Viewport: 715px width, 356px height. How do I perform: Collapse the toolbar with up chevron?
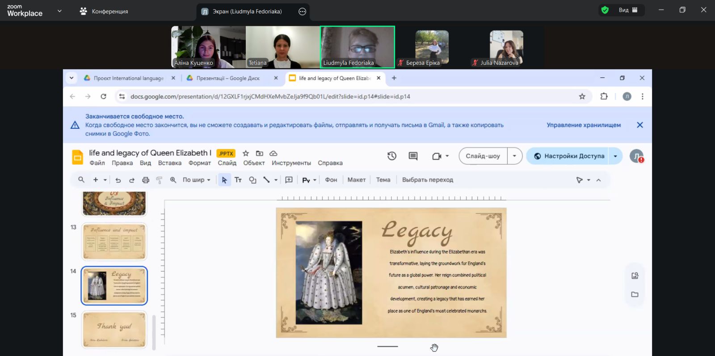[x=598, y=180]
